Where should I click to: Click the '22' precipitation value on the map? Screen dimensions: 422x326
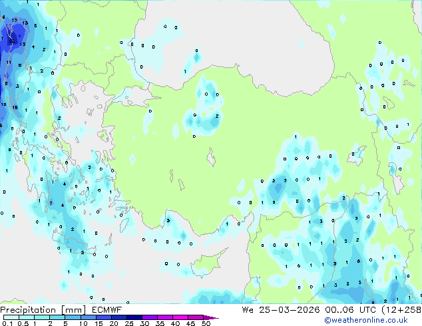(x=11, y=41)
